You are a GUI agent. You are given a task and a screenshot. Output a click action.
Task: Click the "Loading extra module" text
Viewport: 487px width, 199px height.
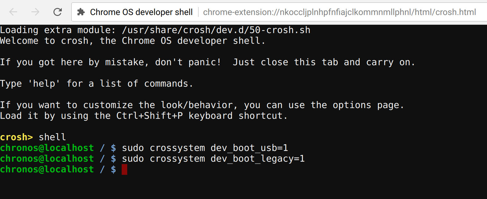tap(57, 30)
